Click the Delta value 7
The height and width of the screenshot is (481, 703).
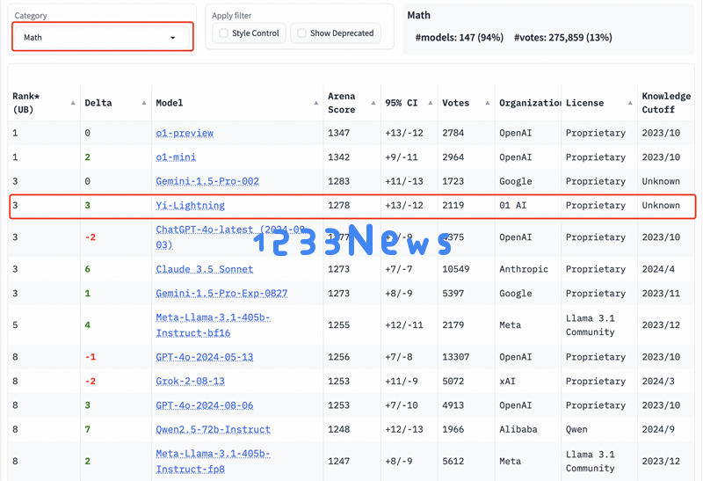click(x=87, y=429)
